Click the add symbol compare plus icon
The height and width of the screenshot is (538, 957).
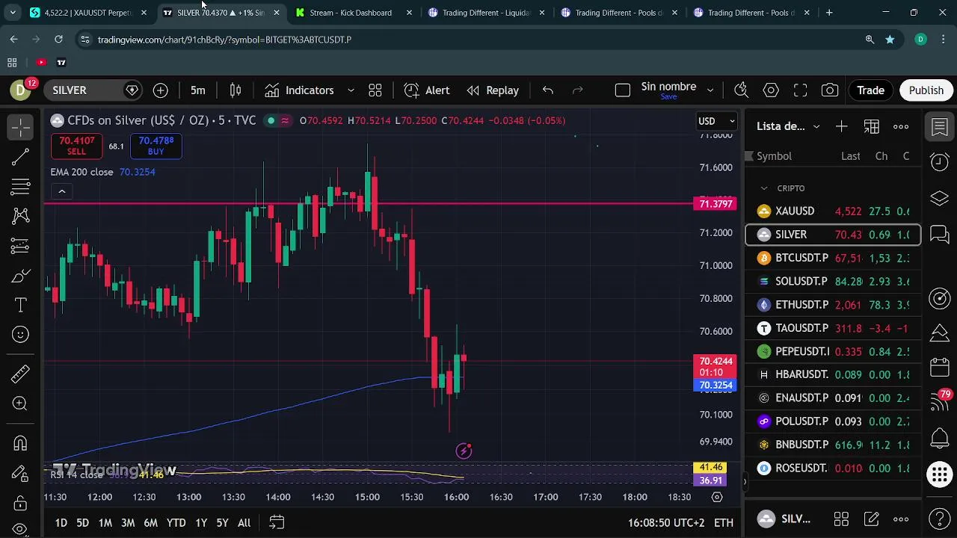(161, 90)
